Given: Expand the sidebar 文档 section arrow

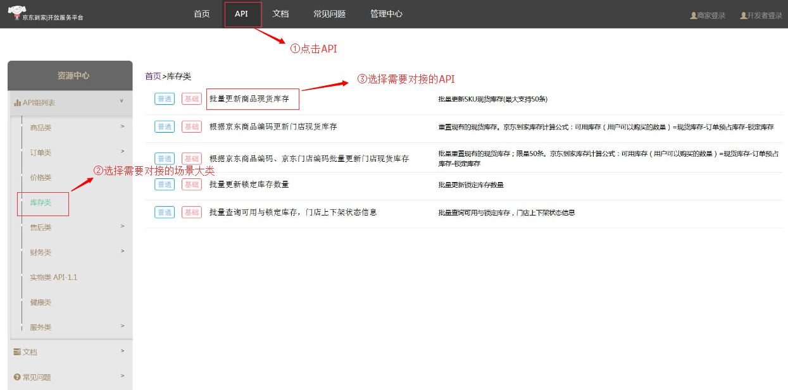Looking at the screenshot, I should [123, 351].
